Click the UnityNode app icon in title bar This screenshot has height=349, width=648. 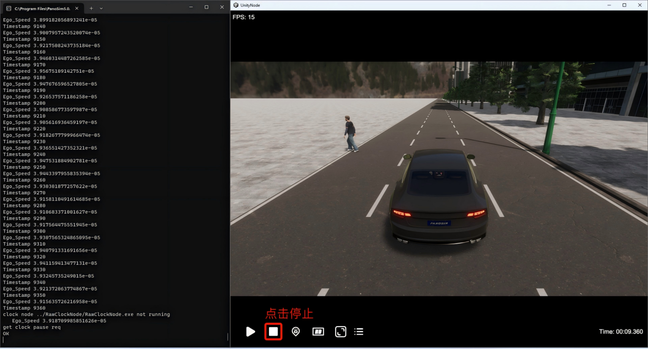point(236,5)
